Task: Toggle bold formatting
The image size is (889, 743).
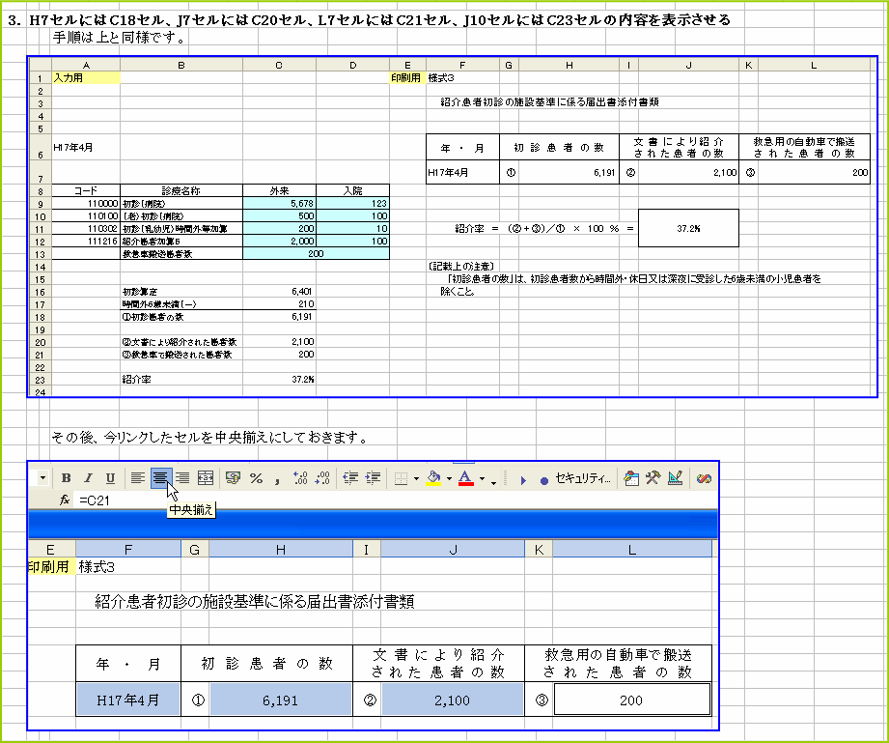Action: point(65,480)
